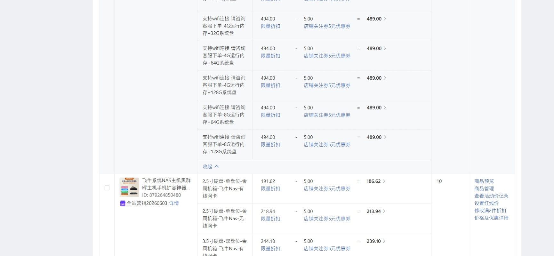Open 商品管理 product management

tap(484, 188)
